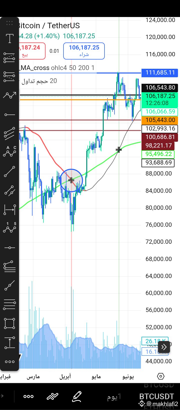Select the Short Position tool with falling dashed line
The width and height of the screenshot is (180, 410).
pos(9,76)
